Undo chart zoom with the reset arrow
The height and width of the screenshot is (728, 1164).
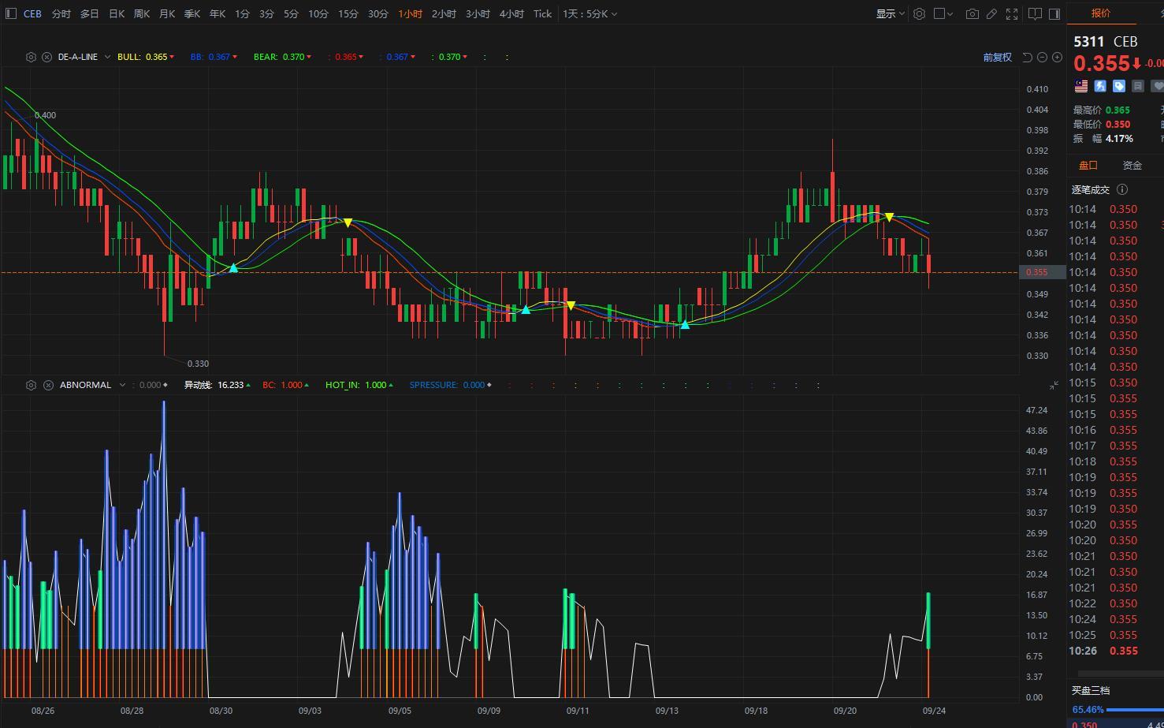click(1027, 57)
